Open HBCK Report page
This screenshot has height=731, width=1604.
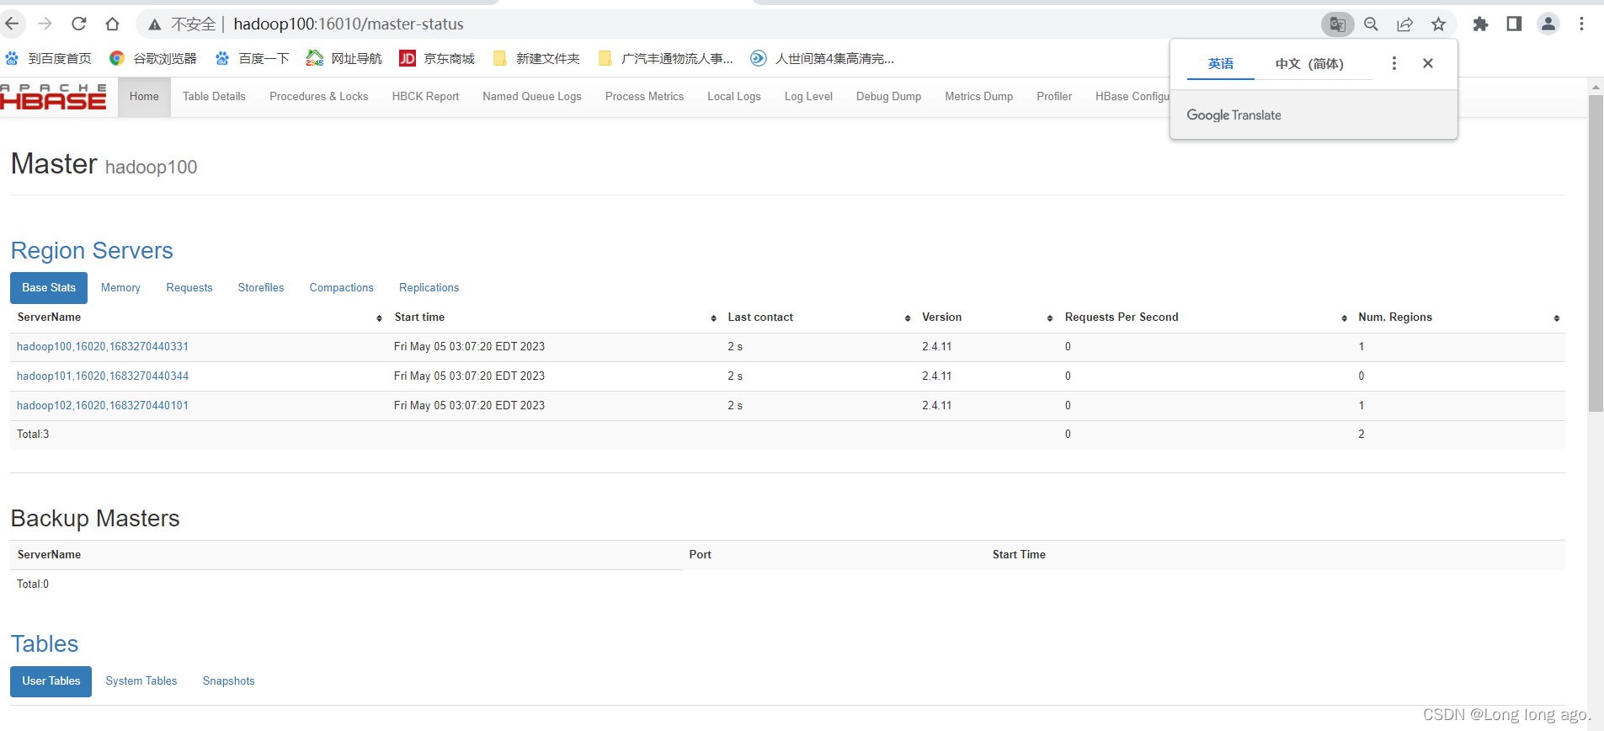(425, 97)
